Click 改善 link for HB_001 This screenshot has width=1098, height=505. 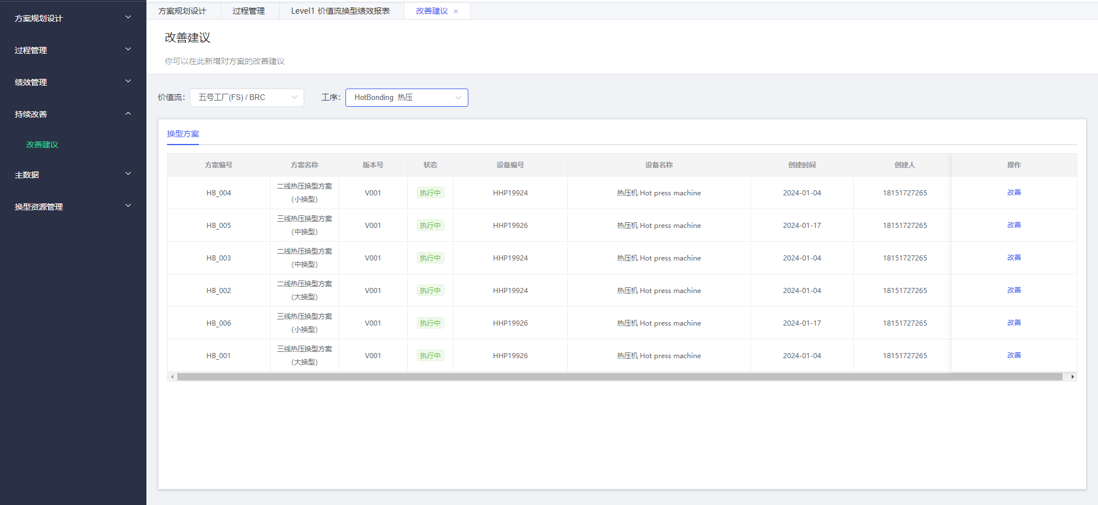point(1014,355)
